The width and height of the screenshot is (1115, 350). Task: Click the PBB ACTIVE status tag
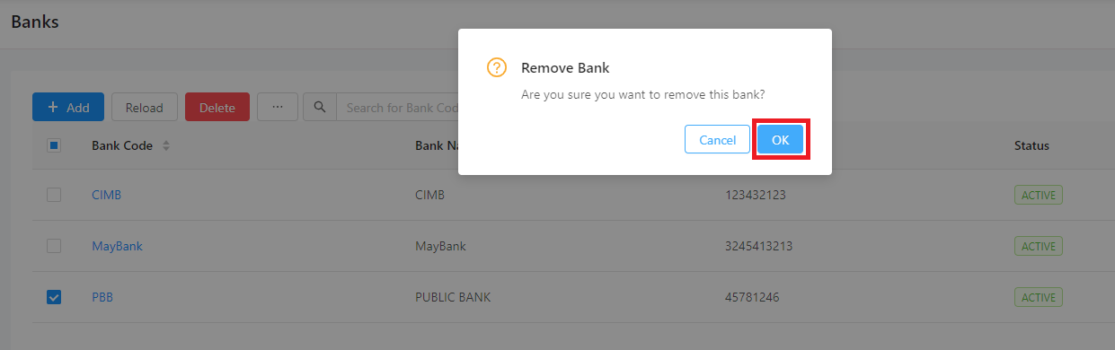pos(1039,297)
